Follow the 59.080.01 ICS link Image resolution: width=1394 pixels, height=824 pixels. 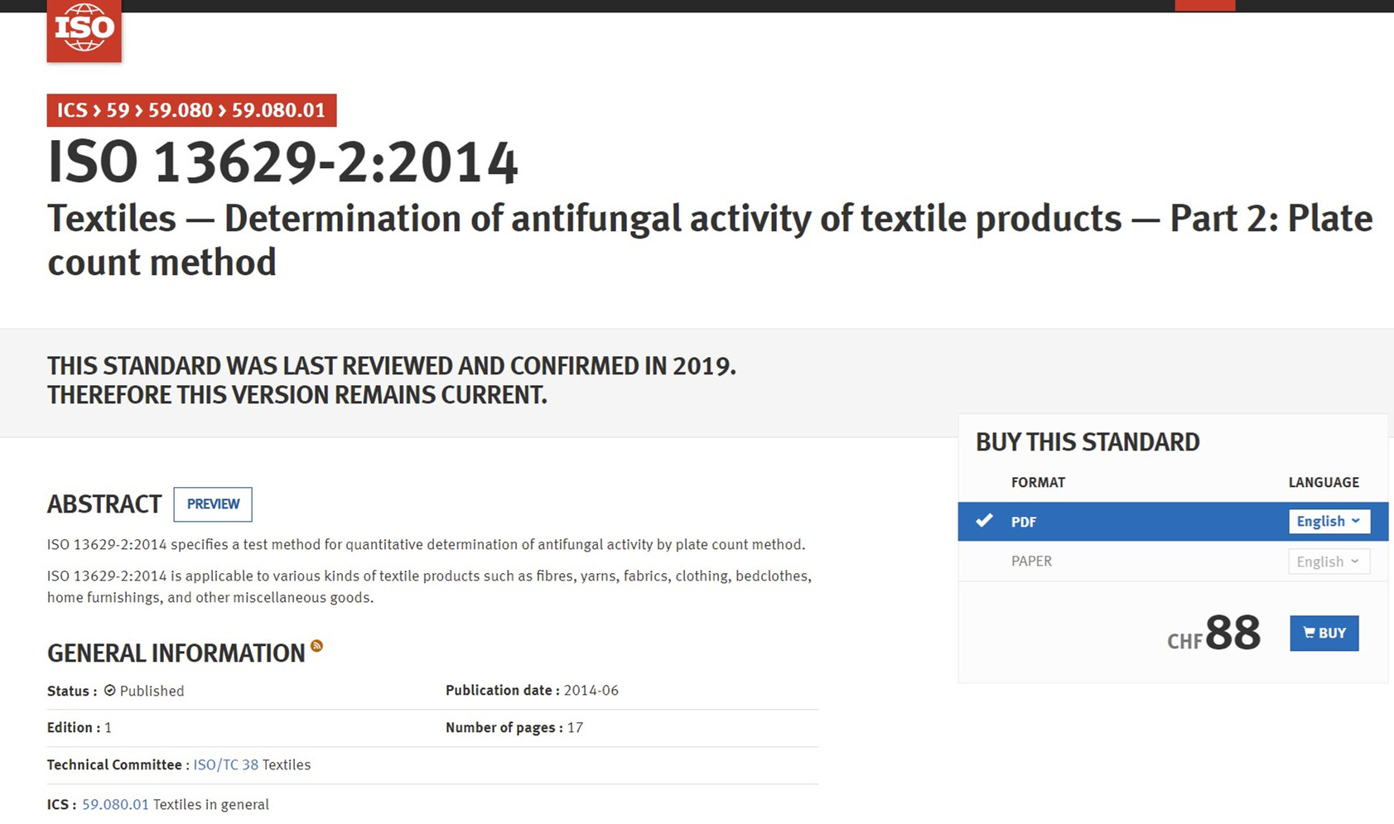pyautogui.click(x=115, y=804)
